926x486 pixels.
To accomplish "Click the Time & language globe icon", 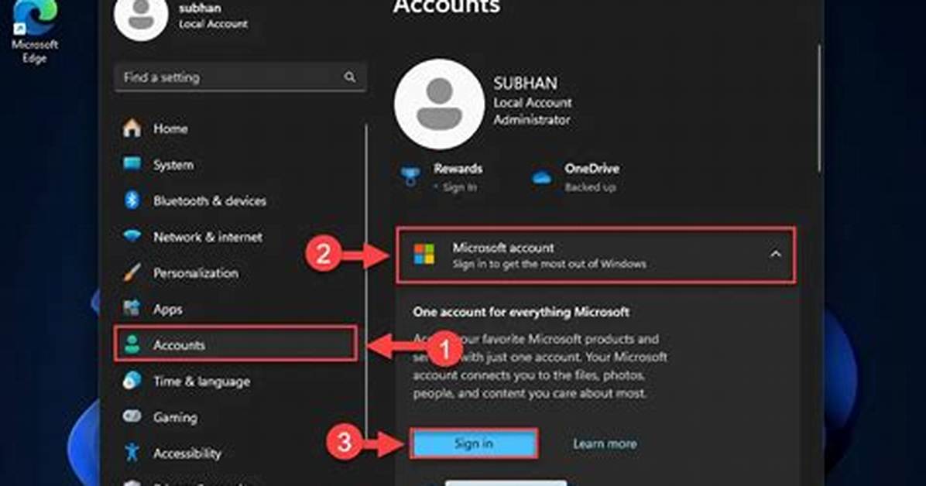I will 132,380.
